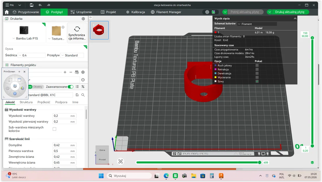322x182 pixels.
Task: Remove a filament with the minus icon
Action: click(71, 72)
